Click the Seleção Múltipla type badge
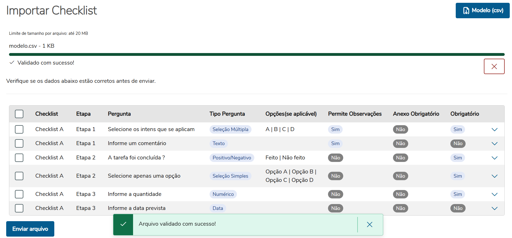 point(230,129)
